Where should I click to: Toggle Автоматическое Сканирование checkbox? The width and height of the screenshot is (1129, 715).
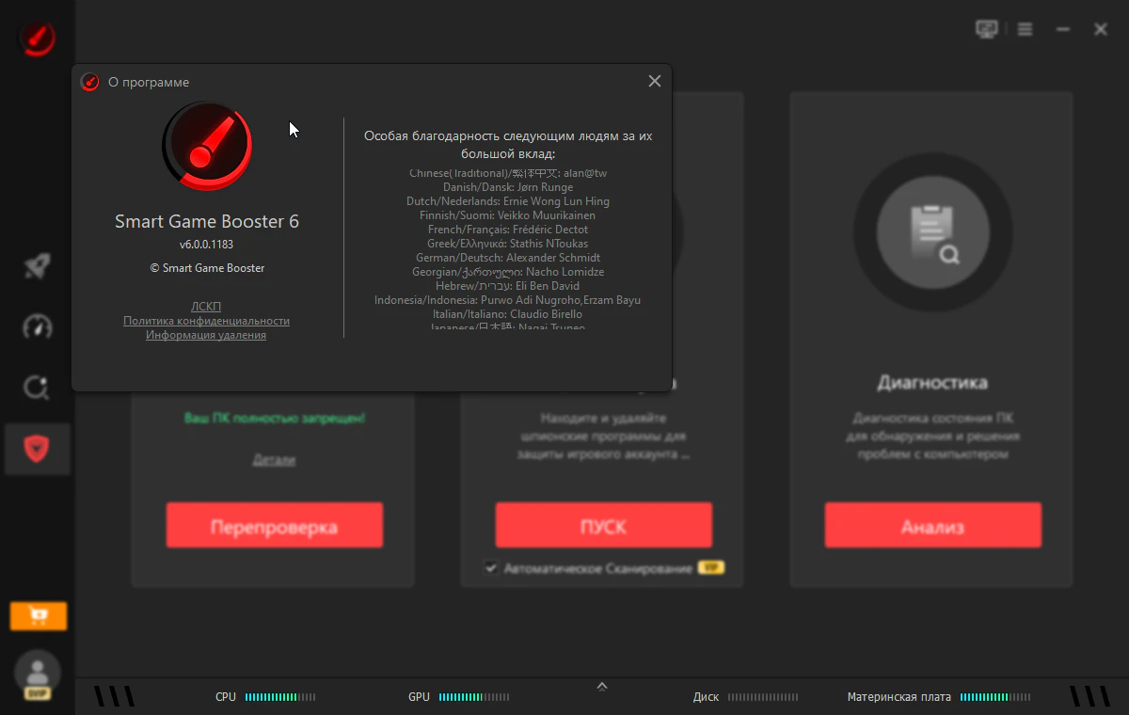[x=490, y=567]
